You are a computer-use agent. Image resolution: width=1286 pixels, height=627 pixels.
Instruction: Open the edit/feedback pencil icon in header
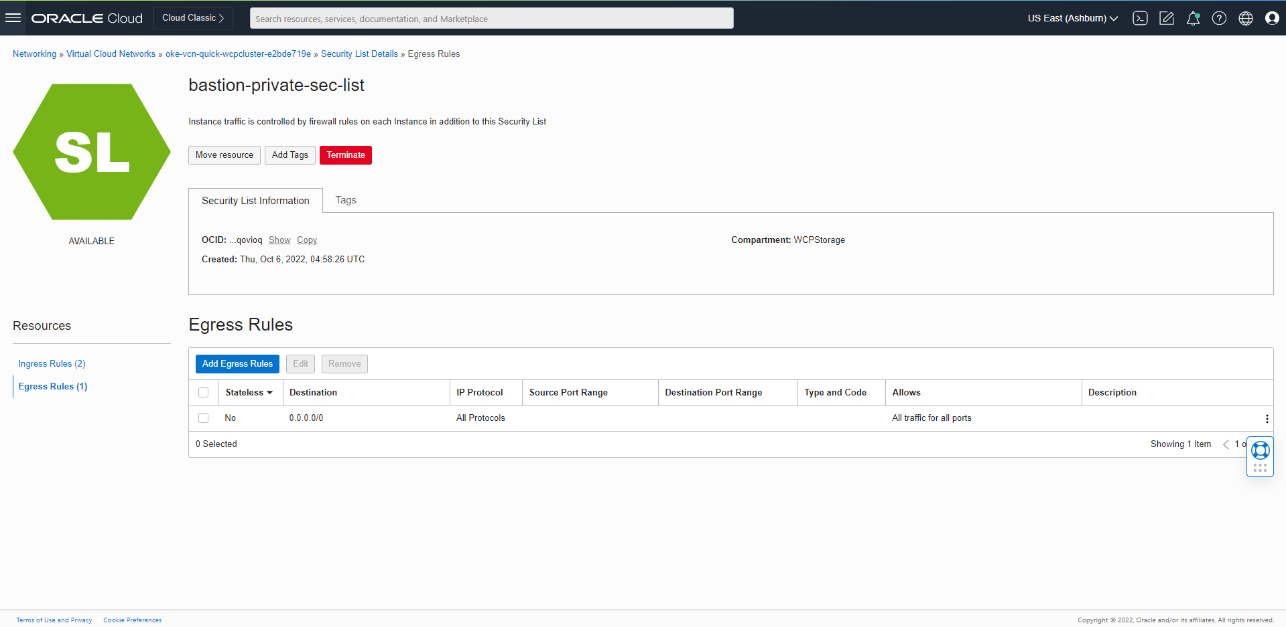(1167, 18)
